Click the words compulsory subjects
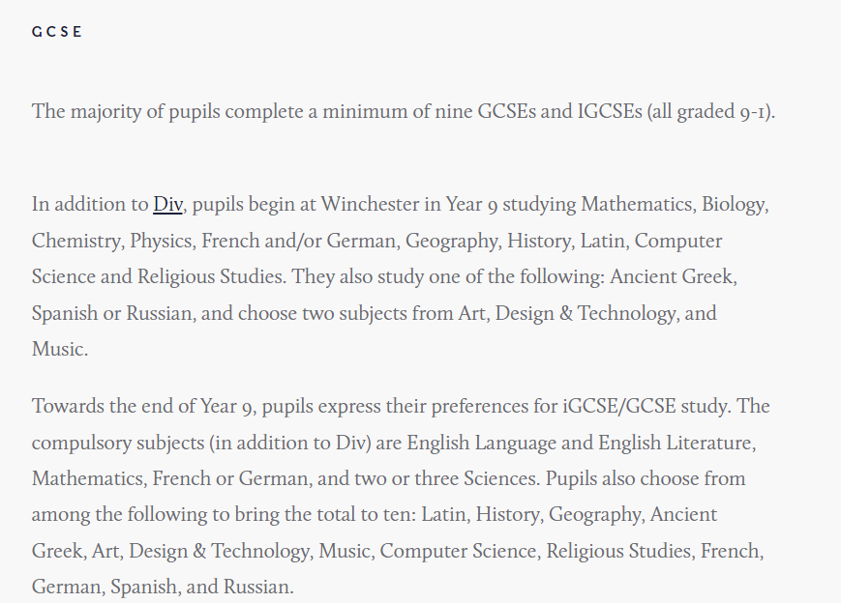The height and width of the screenshot is (603, 841). click(x=118, y=443)
